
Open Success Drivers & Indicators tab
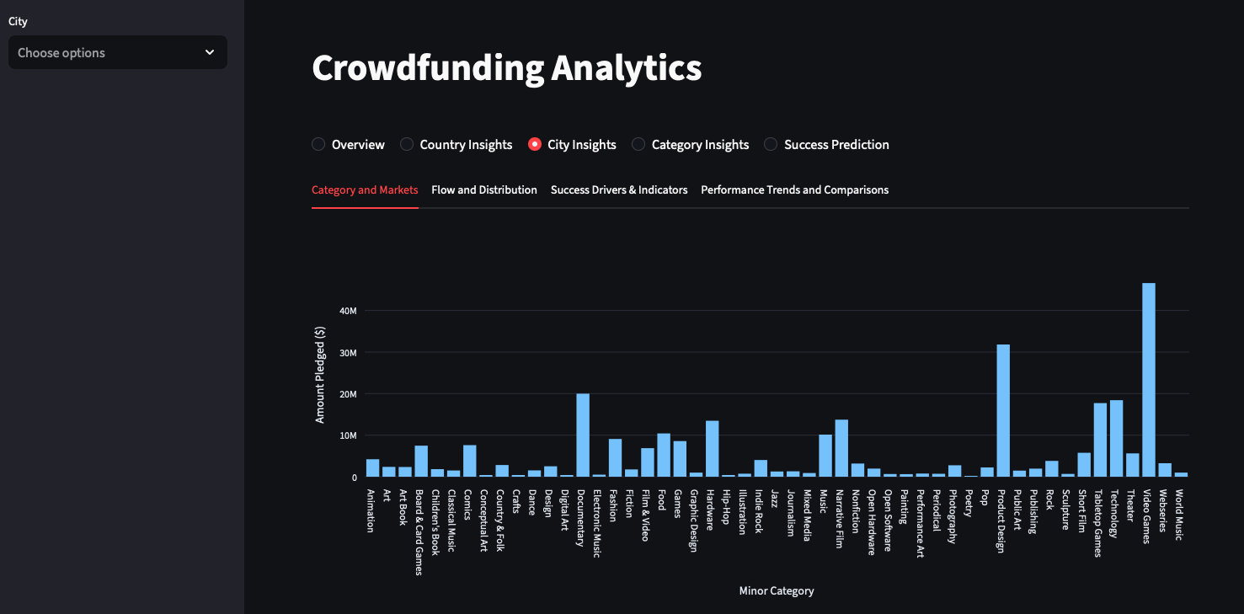[619, 190]
